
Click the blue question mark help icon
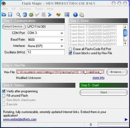pos(75,15)
